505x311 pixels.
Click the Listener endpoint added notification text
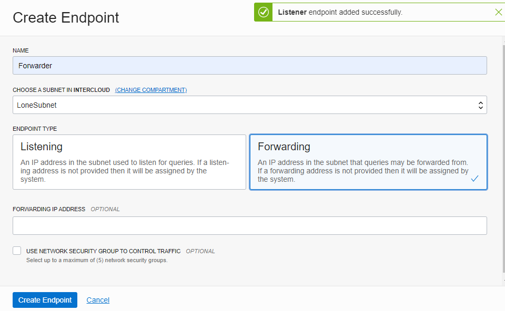(x=340, y=12)
